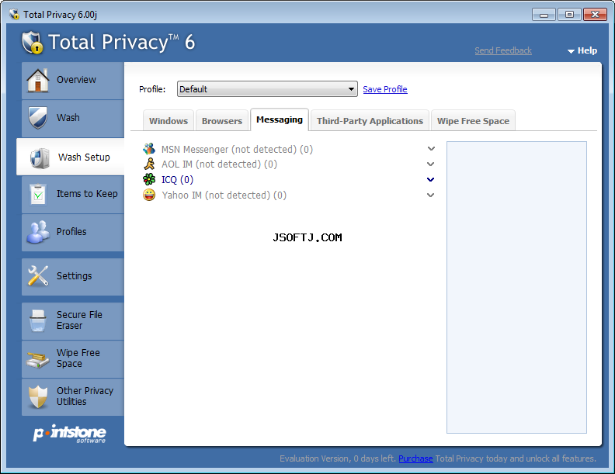Viewport: 615px width, 474px height.
Task: Click the Other Privacy Utilities shield icon
Action: tap(38, 397)
